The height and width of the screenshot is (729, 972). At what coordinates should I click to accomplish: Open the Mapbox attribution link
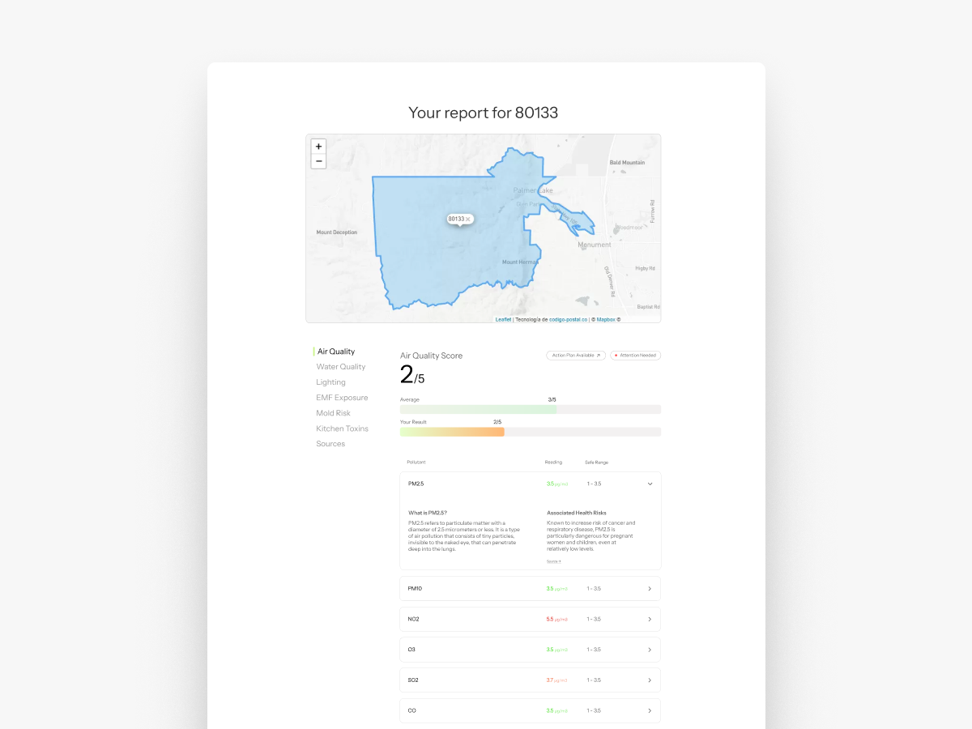(x=607, y=319)
